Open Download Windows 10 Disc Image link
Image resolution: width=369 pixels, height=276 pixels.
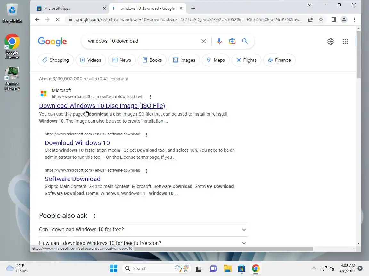(102, 106)
